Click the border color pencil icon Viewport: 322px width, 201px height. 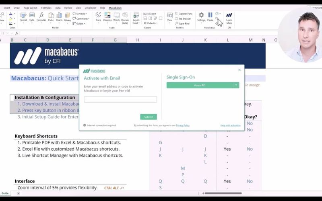(x=11, y=23)
